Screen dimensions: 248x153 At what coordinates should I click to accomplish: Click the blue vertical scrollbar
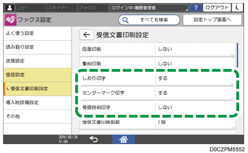[237, 55]
